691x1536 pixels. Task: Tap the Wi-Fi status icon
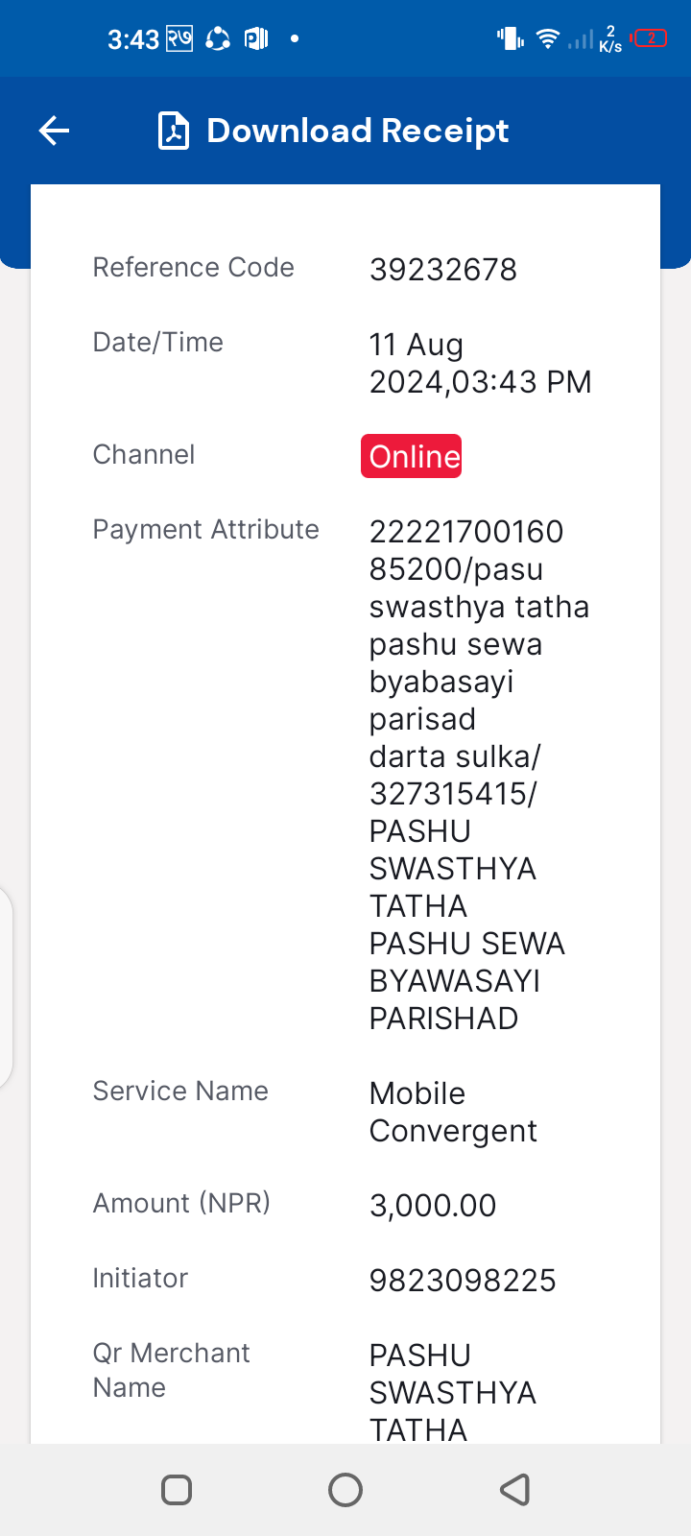click(x=548, y=38)
